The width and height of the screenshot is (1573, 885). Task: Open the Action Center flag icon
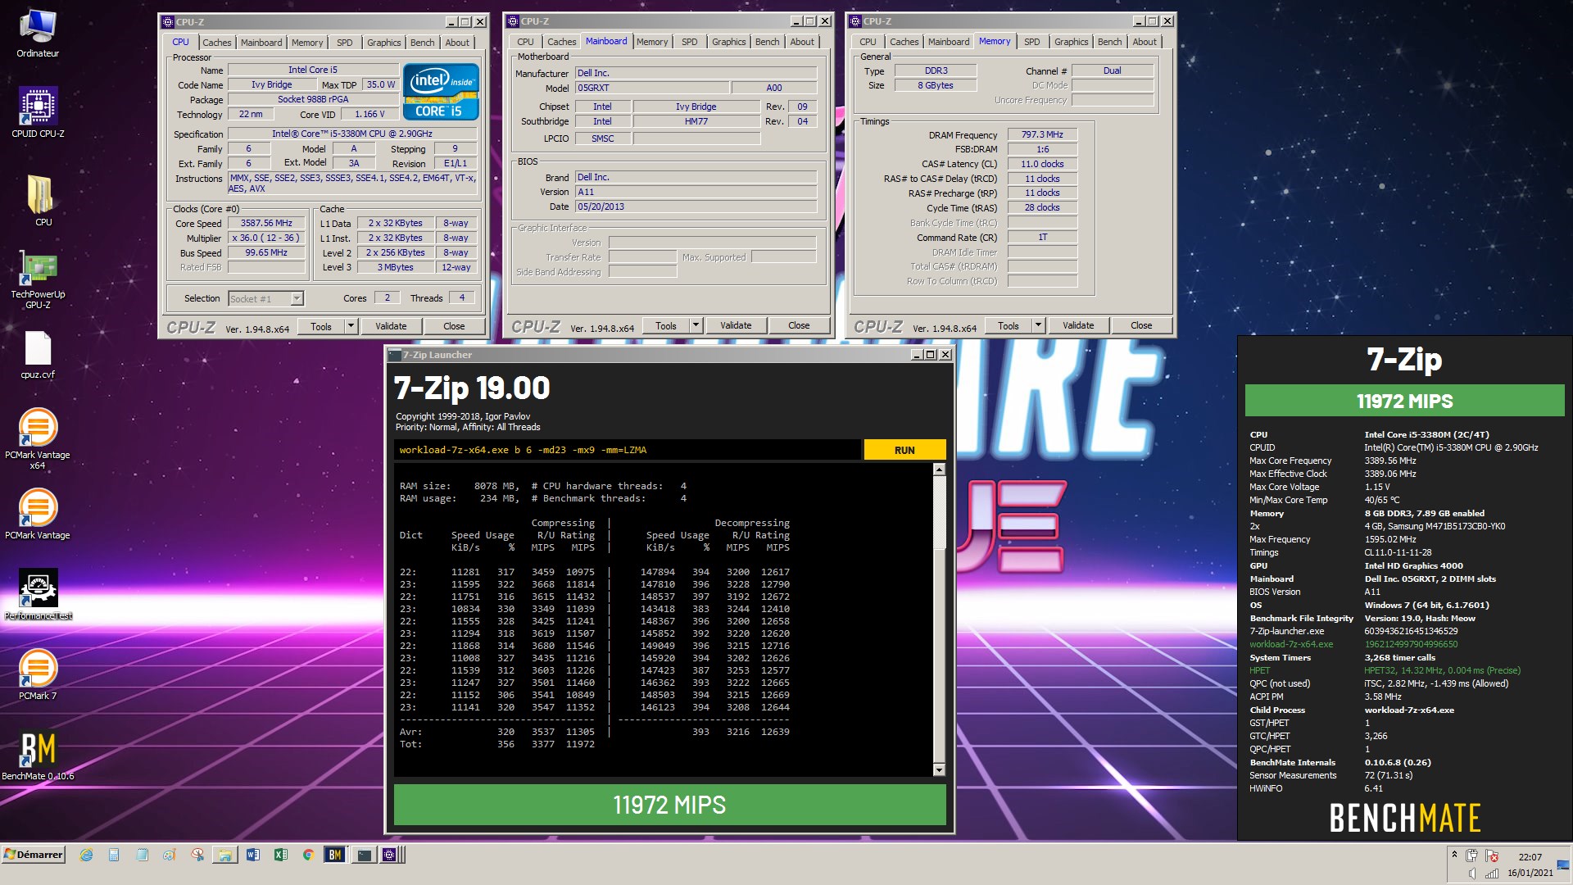[x=1492, y=856]
